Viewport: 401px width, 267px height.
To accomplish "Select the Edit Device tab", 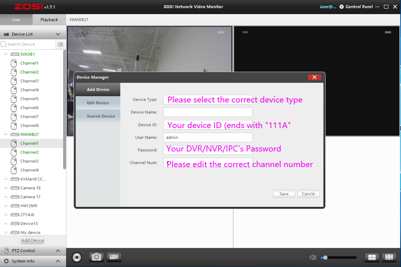I will tap(98, 103).
